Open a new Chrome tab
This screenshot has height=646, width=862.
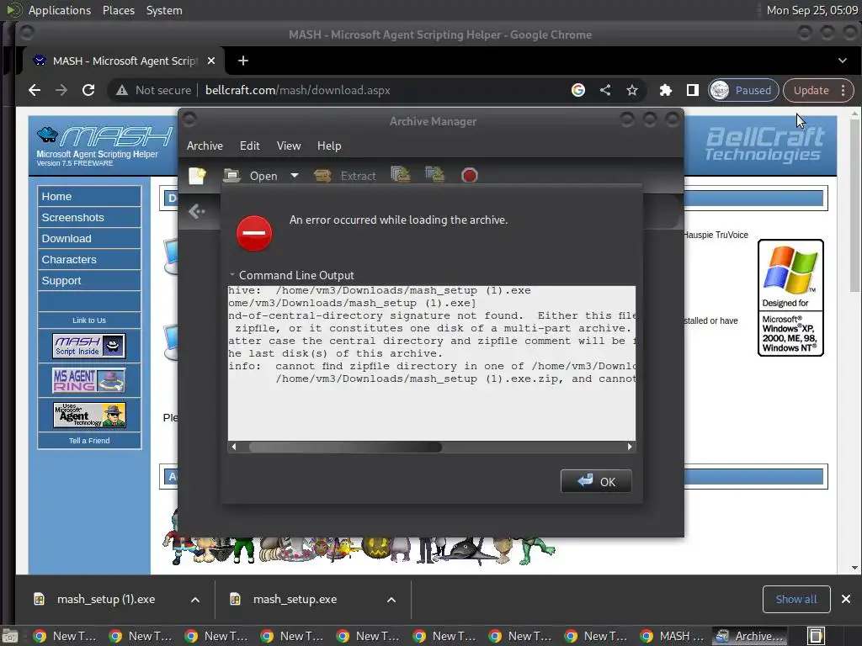(243, 61)
